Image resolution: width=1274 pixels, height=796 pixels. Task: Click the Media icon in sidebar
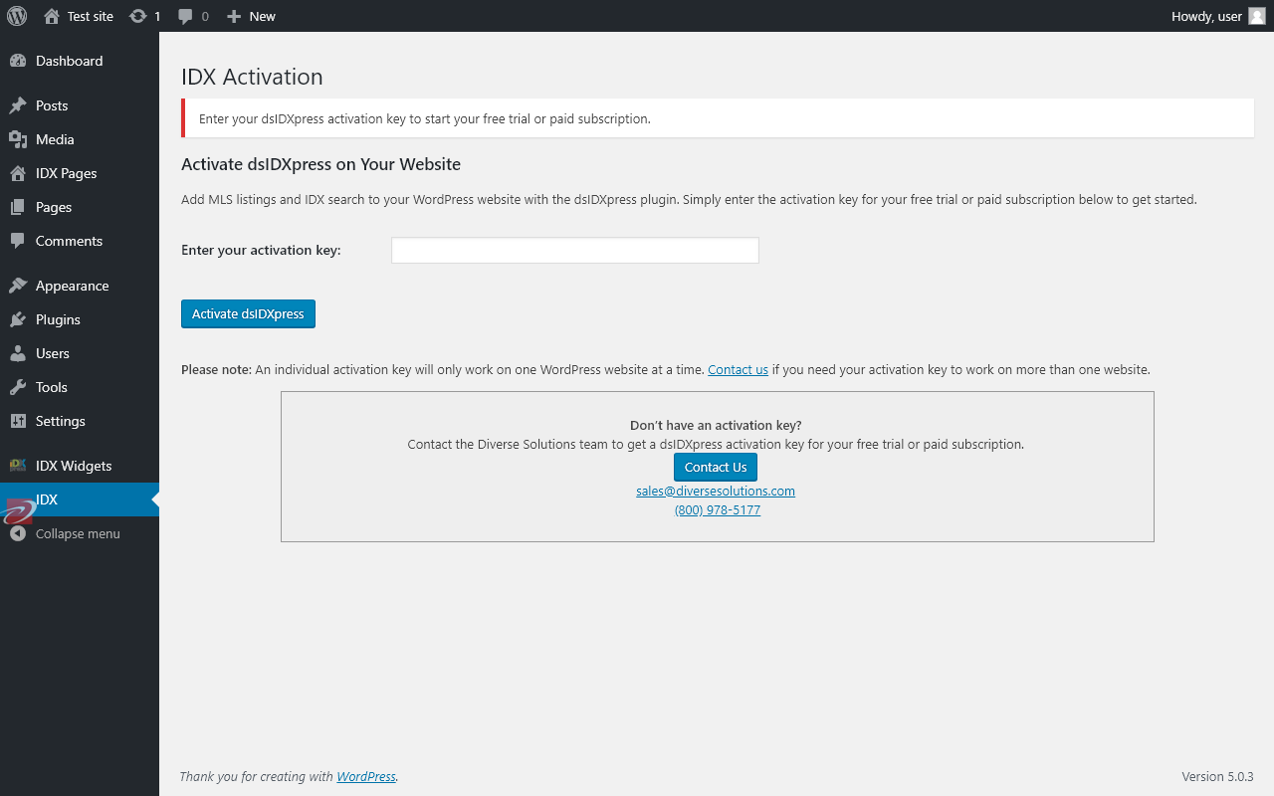tap(18, 139)
